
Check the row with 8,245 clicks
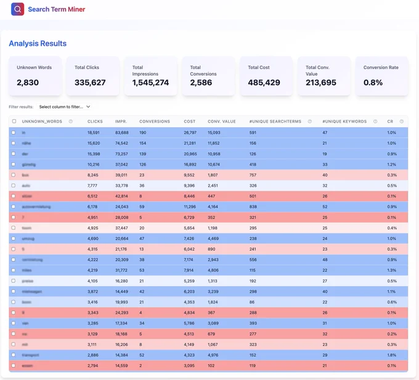click(x=14, y=175)
